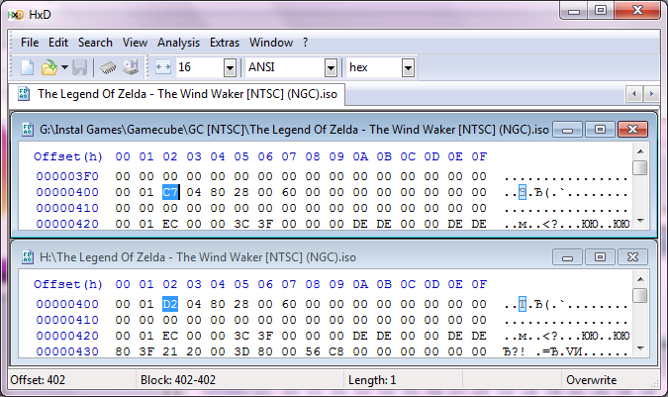Select hex byte C7 in the top window
The image size is (668, 397).
(x=170, y=192)
